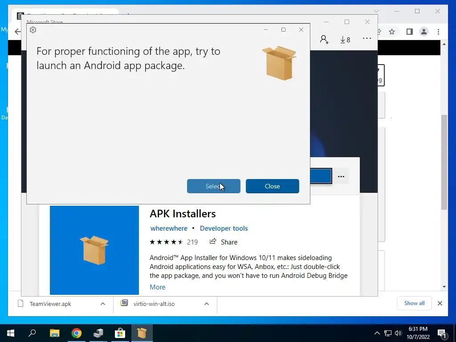The image size is (456, 342).
Task: Bookmark this page with Chrome star icon
Action: pos(392,32)
